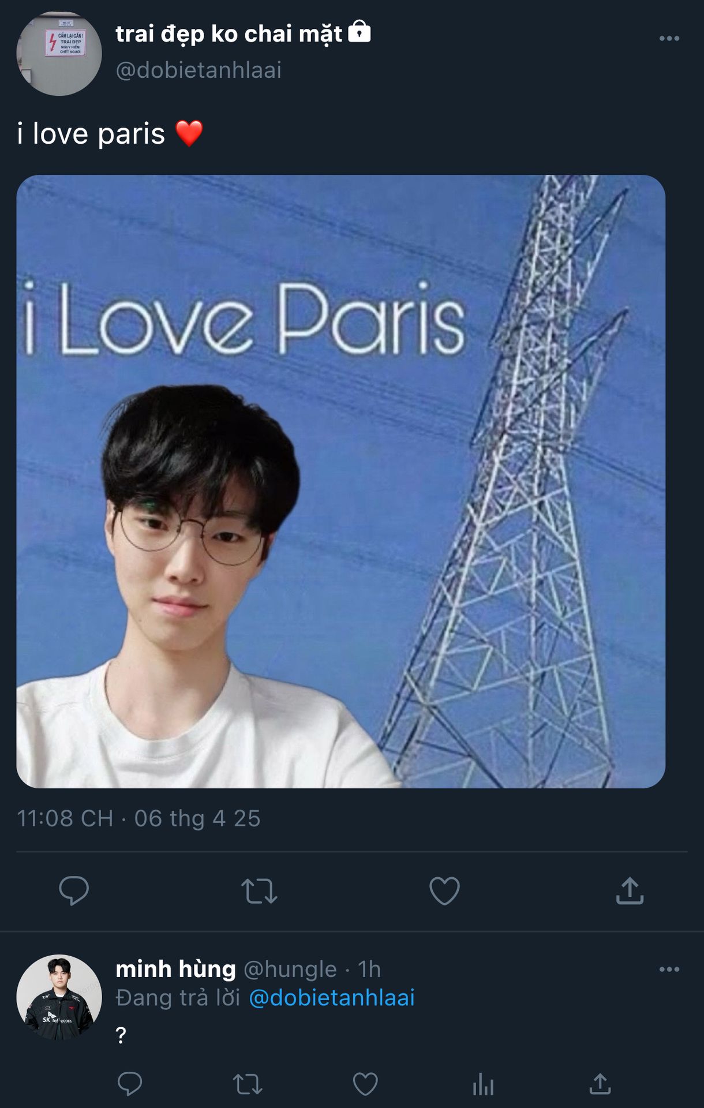Screen dimensions: 704x1108
Task: Open the profile picture of trai đẹp ko chai mặt
Action: pyautogui.click(x=59, y=53)
